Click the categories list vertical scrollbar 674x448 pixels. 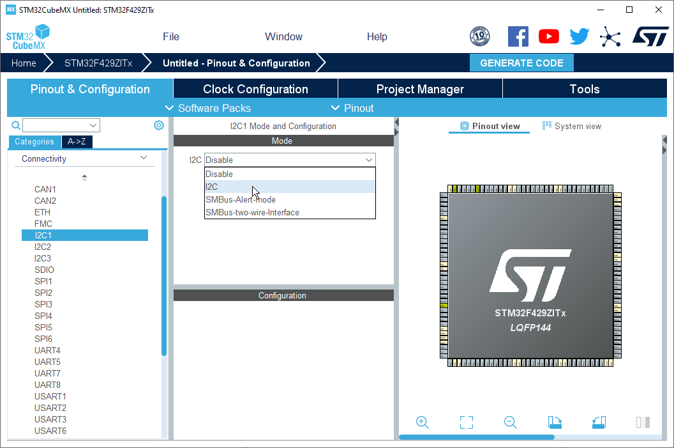(164, 276)
